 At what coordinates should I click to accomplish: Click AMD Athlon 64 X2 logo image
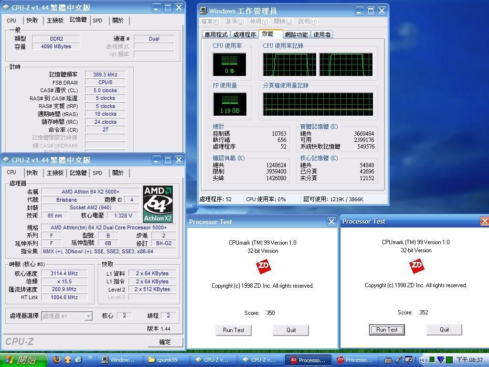158,204
